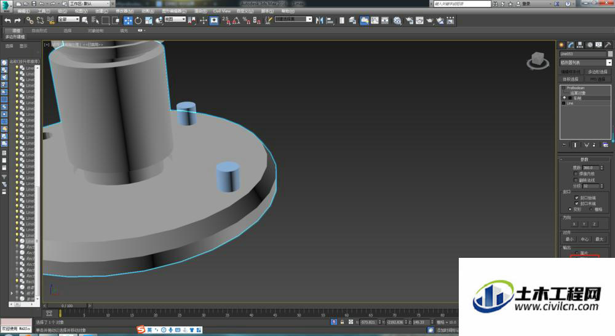The height and width of the screenshot is (336, 615).
Task: Click the 0 / 100 time slider
Action: (67, 305)
